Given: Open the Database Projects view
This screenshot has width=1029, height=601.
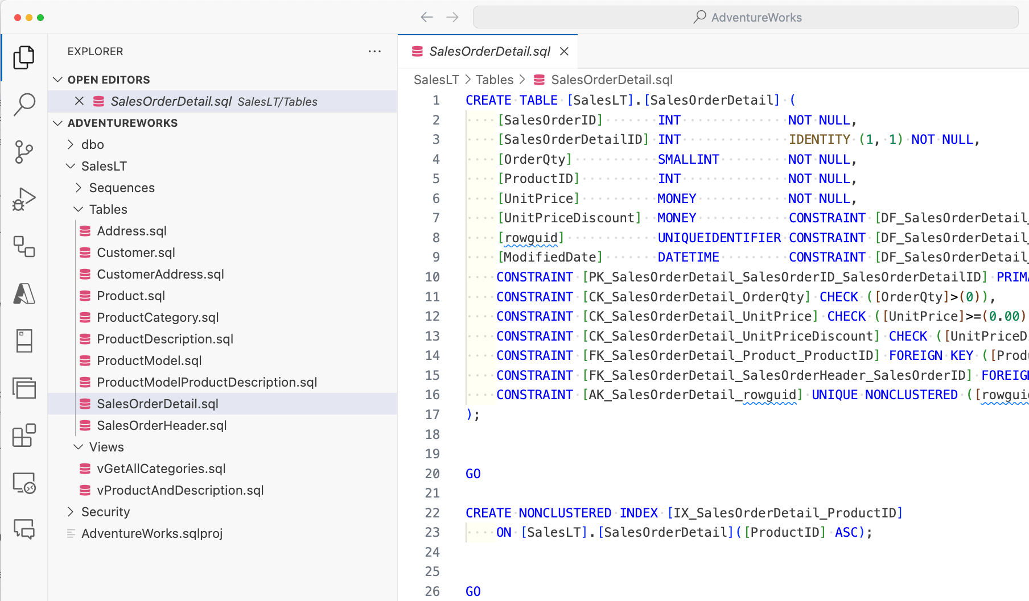Looking at the screenshot, I should pos(23,246).
